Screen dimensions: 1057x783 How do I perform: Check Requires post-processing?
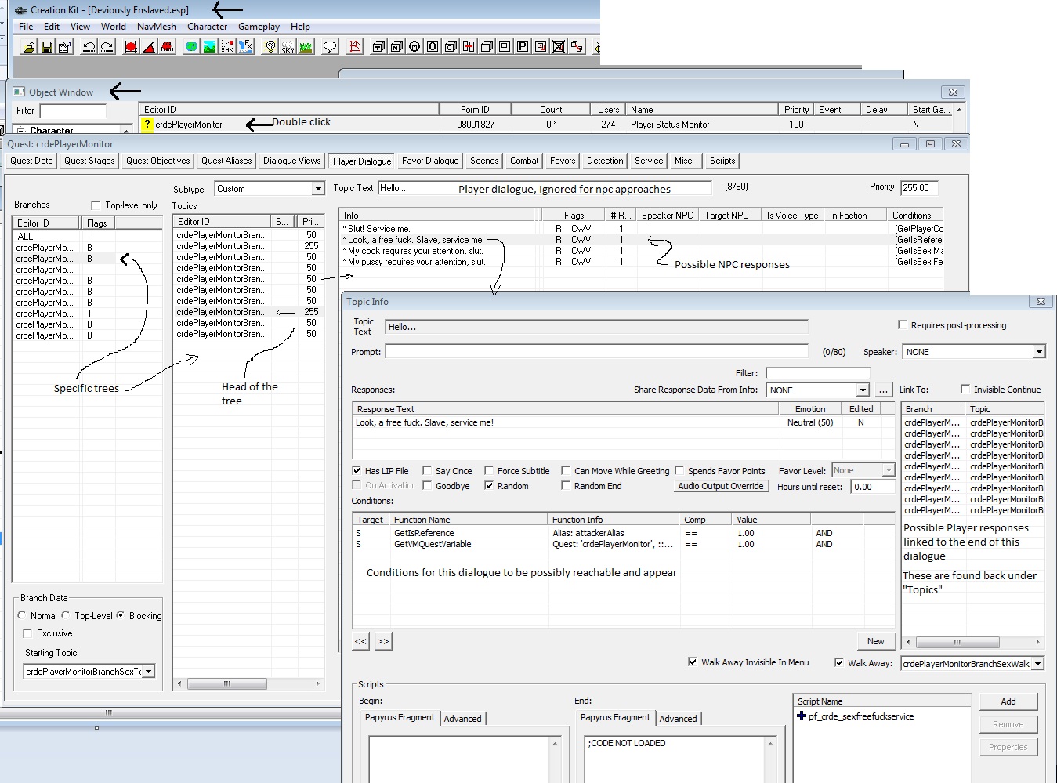point(903,324)
